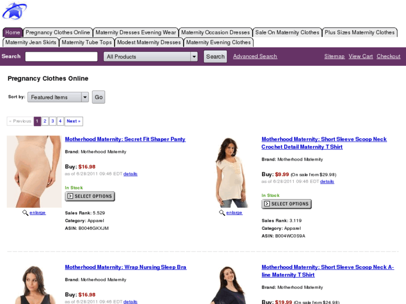Click the disabled Previous page button
Screen dimensions: 406x304
pos(20,121)
